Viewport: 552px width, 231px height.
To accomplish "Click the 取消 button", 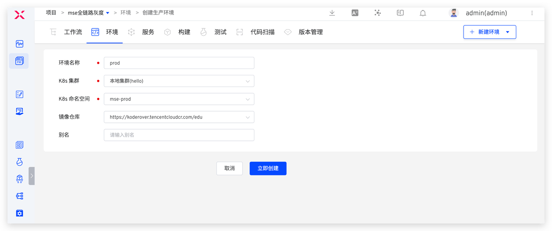I will coord(229,169).
